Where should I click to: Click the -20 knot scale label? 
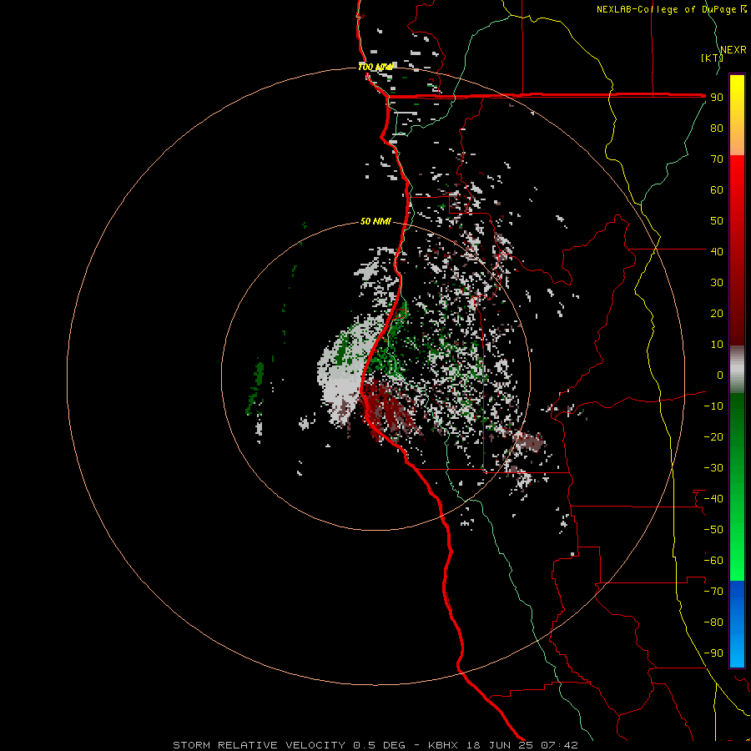pyautogui.click(x=713, y=436)
